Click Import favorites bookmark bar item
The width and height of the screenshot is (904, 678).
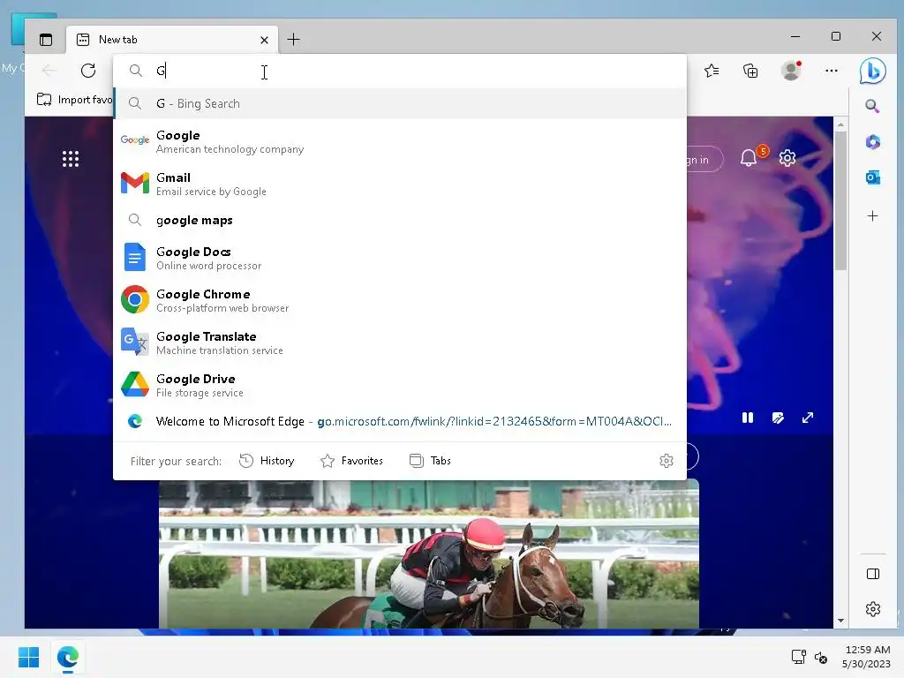click(74, 100)
